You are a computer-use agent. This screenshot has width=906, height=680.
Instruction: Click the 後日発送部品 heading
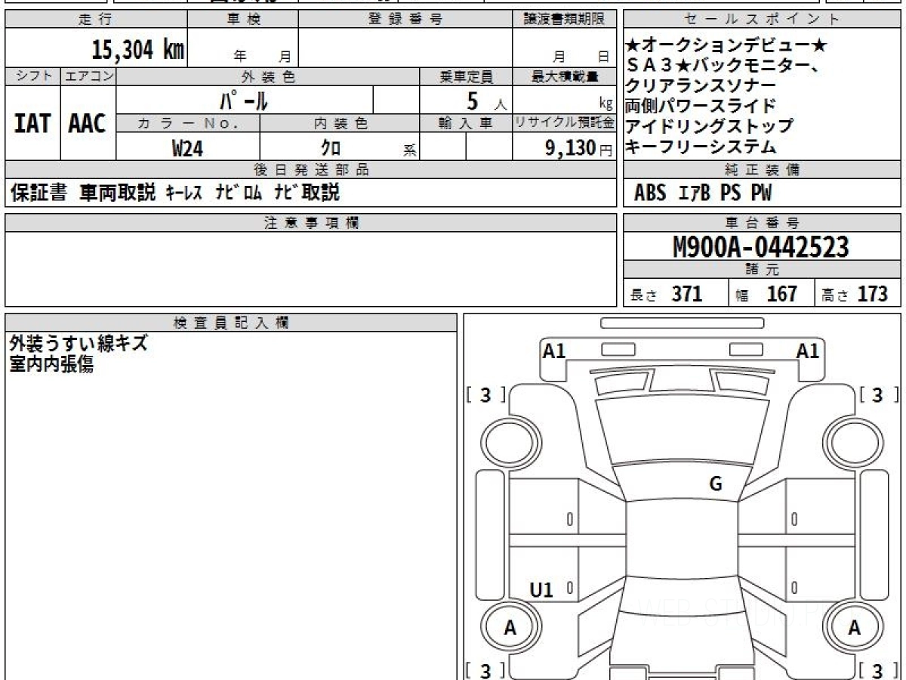pos(311,170)
